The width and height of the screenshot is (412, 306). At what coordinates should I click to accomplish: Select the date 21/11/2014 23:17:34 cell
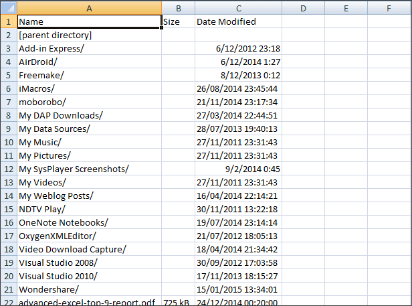tap(238, 102)
